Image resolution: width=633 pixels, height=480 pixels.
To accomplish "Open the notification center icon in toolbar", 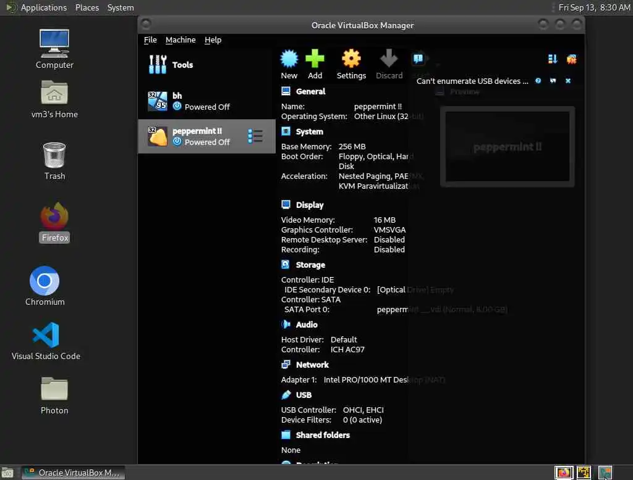I will (x=418, y=59).
